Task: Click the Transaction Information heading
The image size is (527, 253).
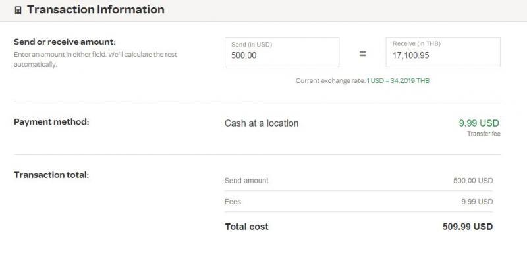Action: [96, 10]
